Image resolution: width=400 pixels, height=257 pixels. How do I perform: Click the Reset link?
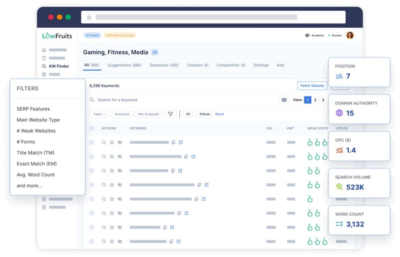tap(220, 114)
